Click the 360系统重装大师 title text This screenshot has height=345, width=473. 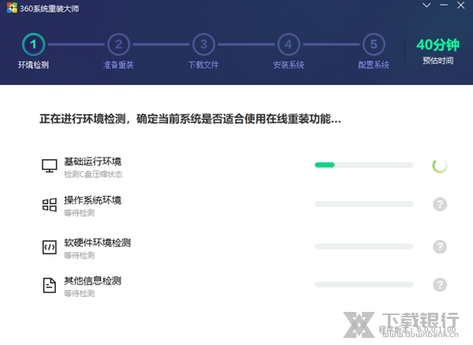coord(49,9)
